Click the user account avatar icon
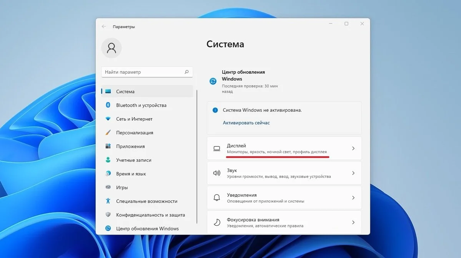Screen dimensions: 461x258 click(112, 48)
